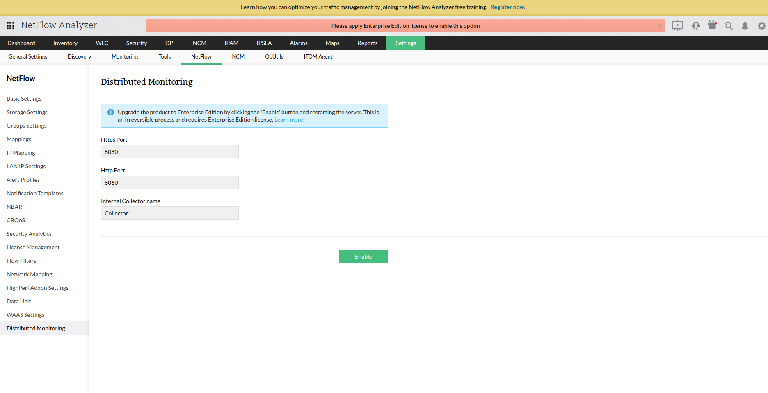Go to the Inventory menu
Screen dimensions: 768x393
tap(65, 43)
